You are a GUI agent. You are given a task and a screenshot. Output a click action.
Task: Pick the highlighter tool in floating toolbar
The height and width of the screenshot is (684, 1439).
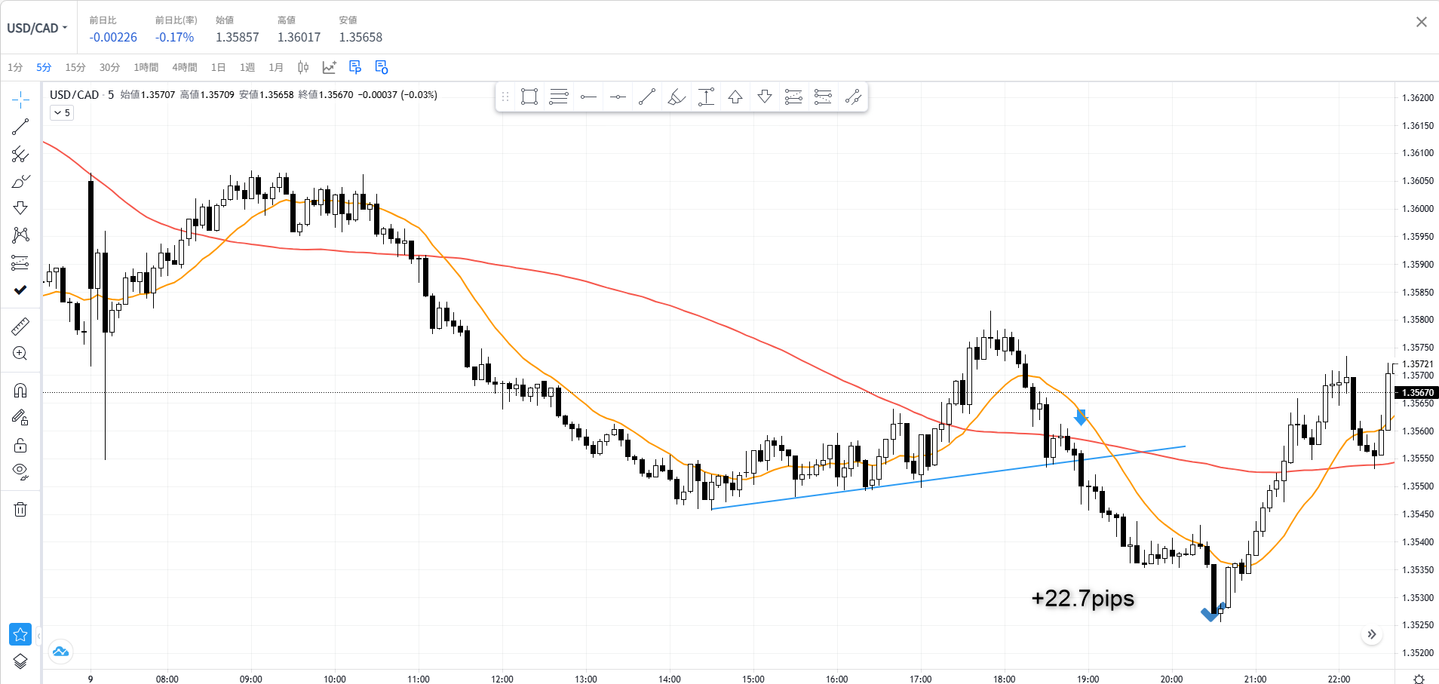677,97
